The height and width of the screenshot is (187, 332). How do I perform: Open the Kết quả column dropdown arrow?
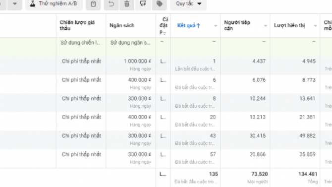(216, 26)
